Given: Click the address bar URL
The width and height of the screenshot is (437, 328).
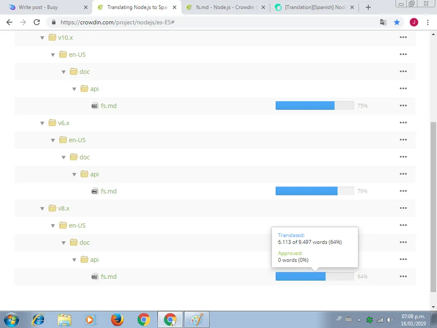Looking at the screenshot, I should point(117,22).
